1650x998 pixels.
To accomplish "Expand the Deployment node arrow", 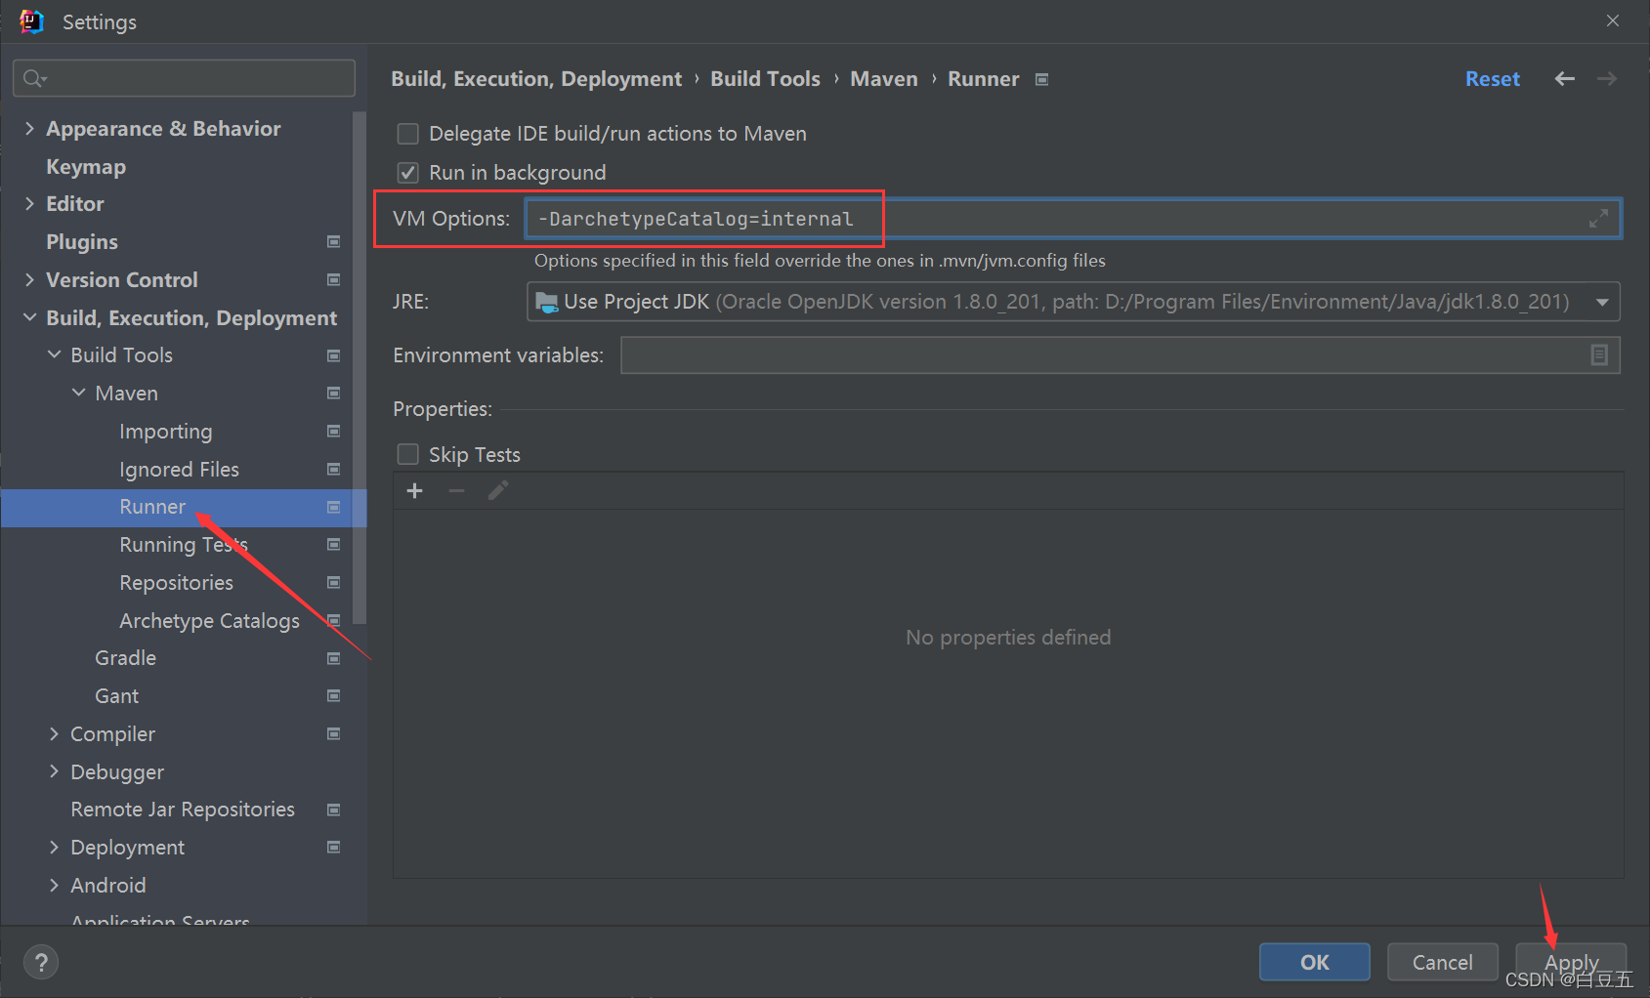I will [x=54, y=847].
